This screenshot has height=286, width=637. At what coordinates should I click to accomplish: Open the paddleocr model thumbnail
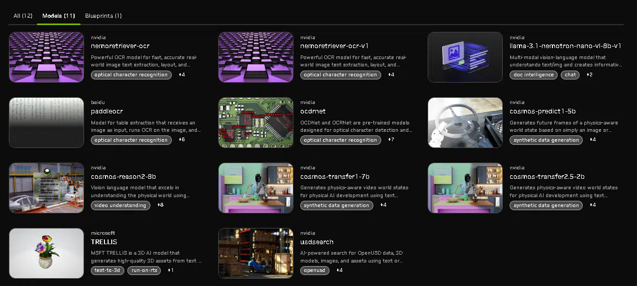click(46, 122)
